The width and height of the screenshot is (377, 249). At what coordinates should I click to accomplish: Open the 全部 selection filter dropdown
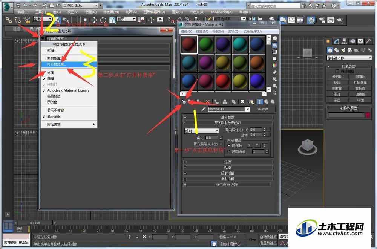(43, 19)
